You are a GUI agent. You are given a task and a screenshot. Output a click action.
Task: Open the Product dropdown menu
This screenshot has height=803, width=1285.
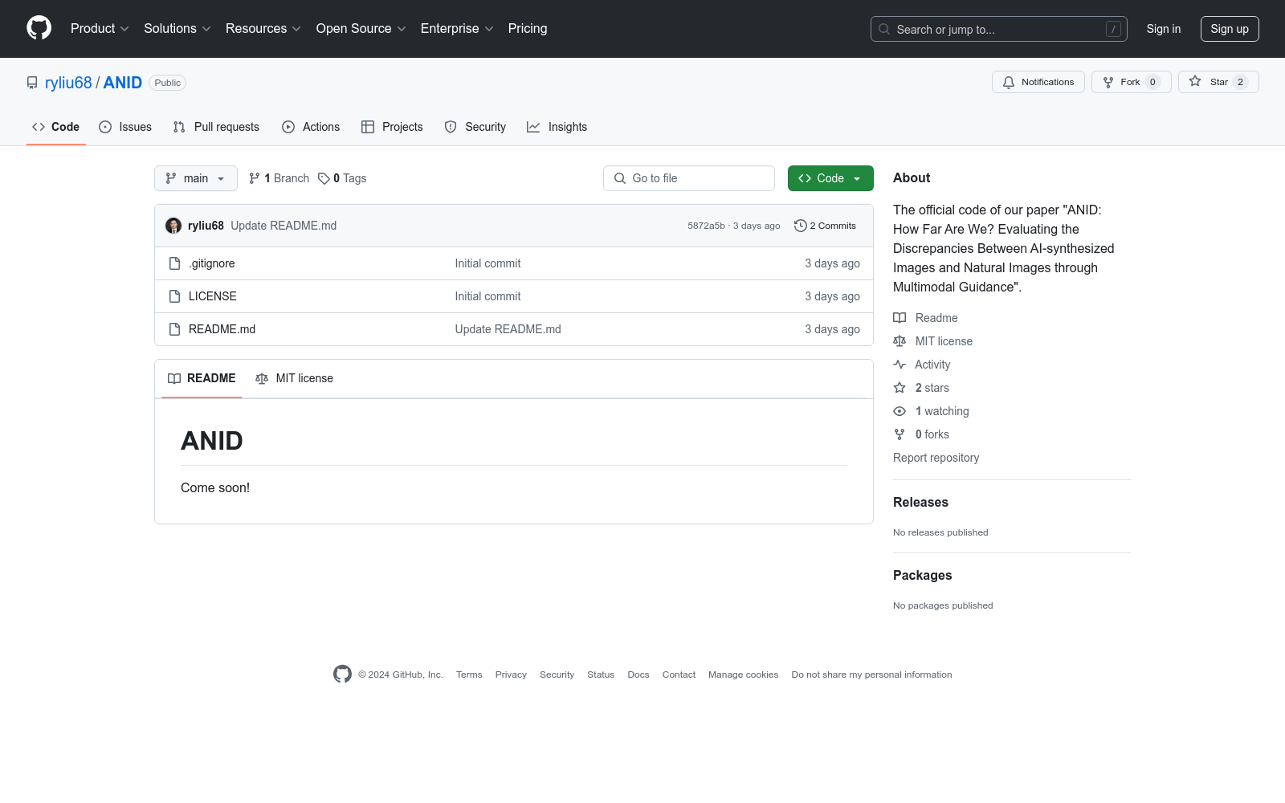pos(100,29)
